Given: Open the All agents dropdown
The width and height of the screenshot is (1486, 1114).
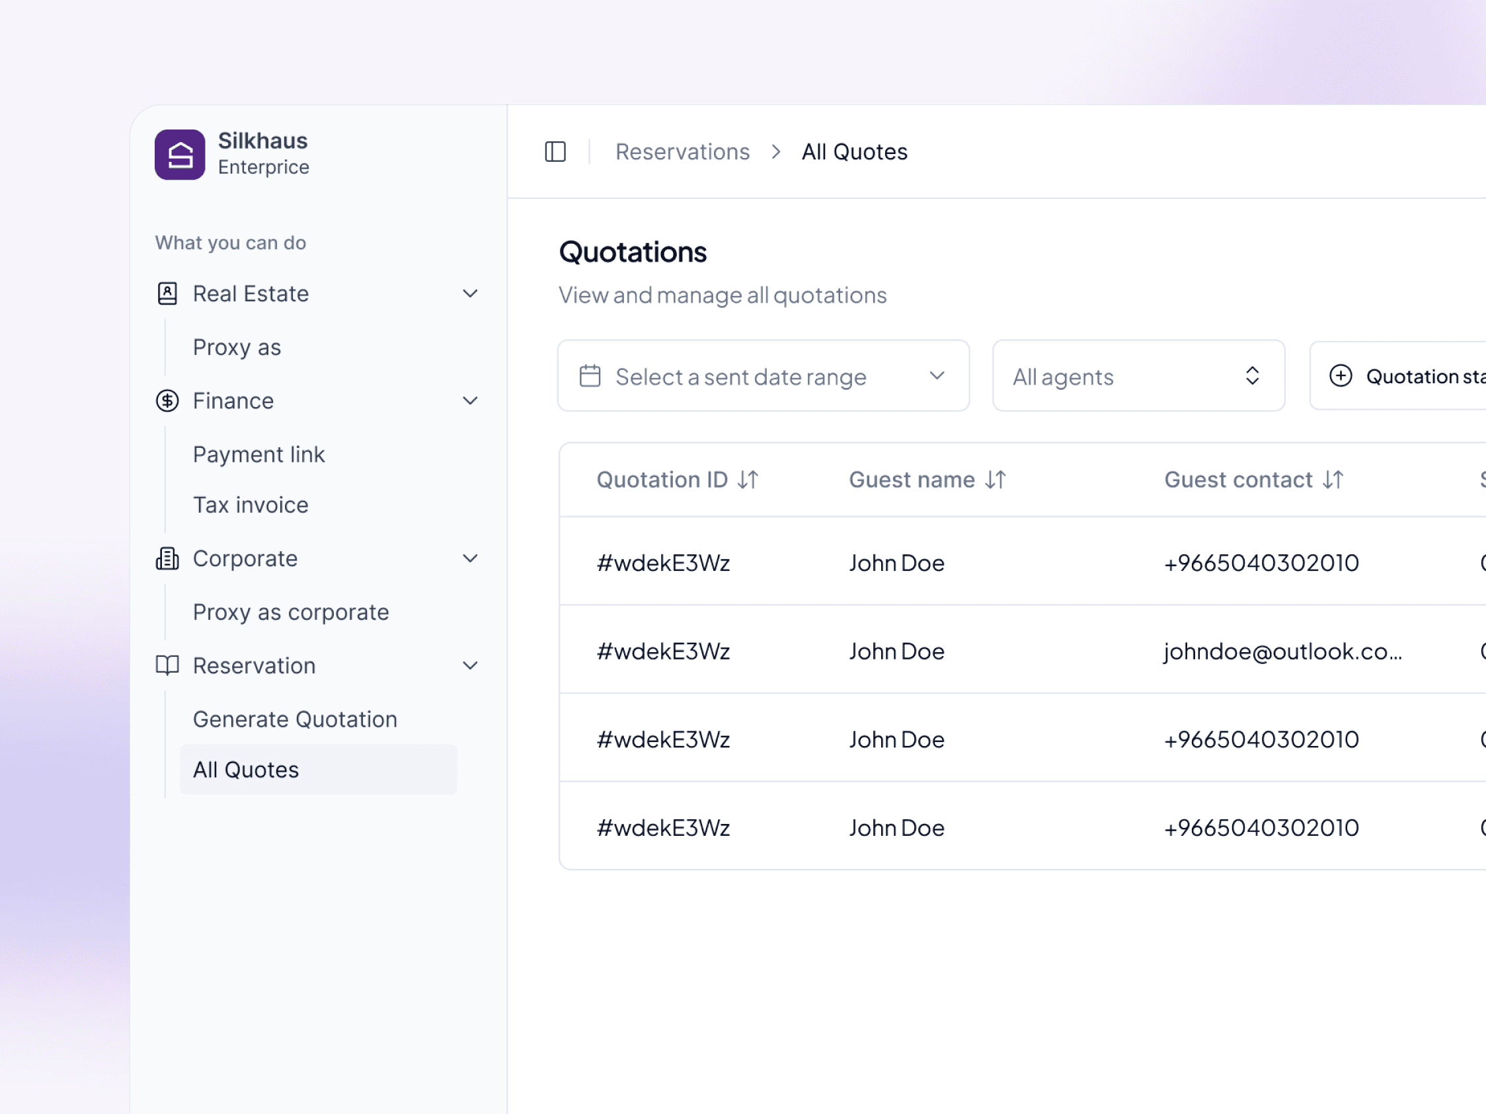Looking at the screenshot, I should tap(1138, 376).
